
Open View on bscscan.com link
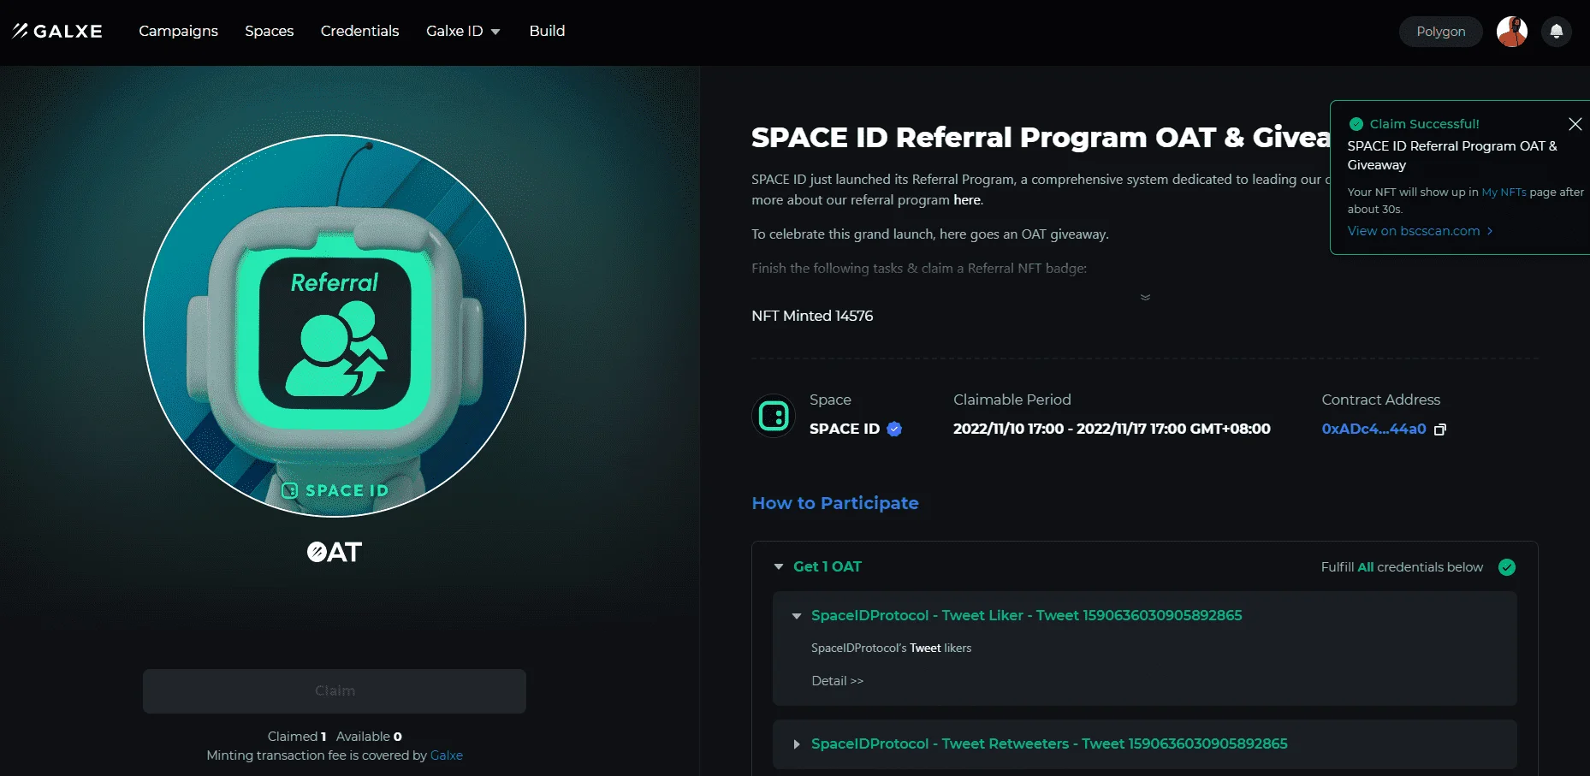click(1420, 231)
